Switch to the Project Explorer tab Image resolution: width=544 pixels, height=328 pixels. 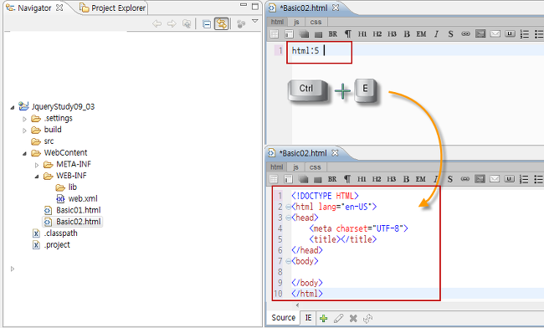(x=113, y=8)
